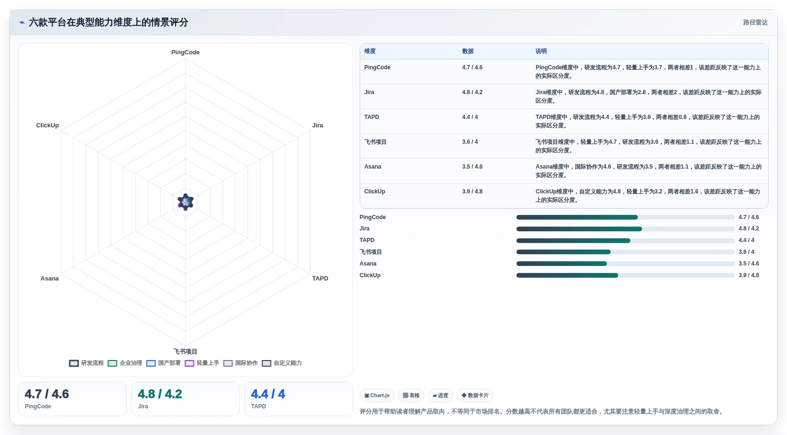787x435 pixels.
Task: Click the 数据 column header
Action: (468, 51)
